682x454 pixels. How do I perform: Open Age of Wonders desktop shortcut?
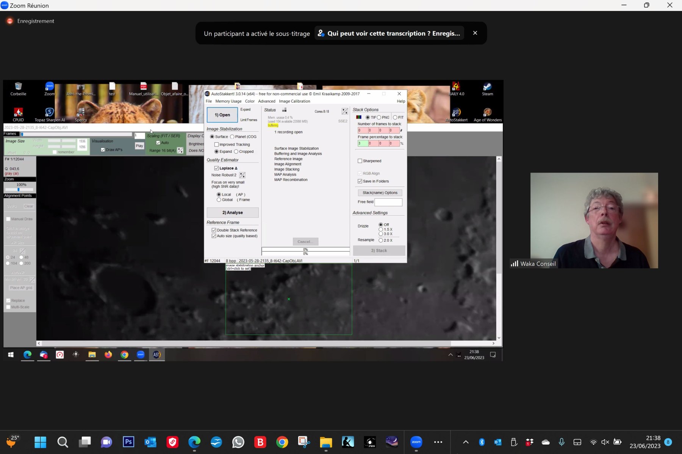(x=488, y=115)
